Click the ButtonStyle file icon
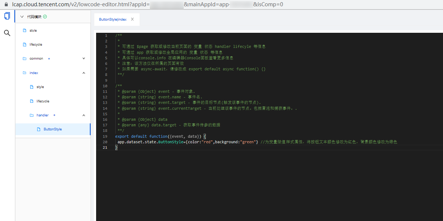The width and height of the screenshot is (443, 221). [x=39, y=129]
